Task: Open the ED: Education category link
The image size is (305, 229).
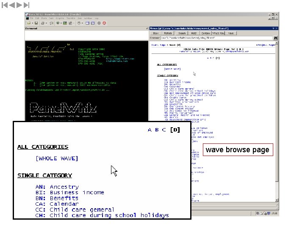Action: pos(173,104)
